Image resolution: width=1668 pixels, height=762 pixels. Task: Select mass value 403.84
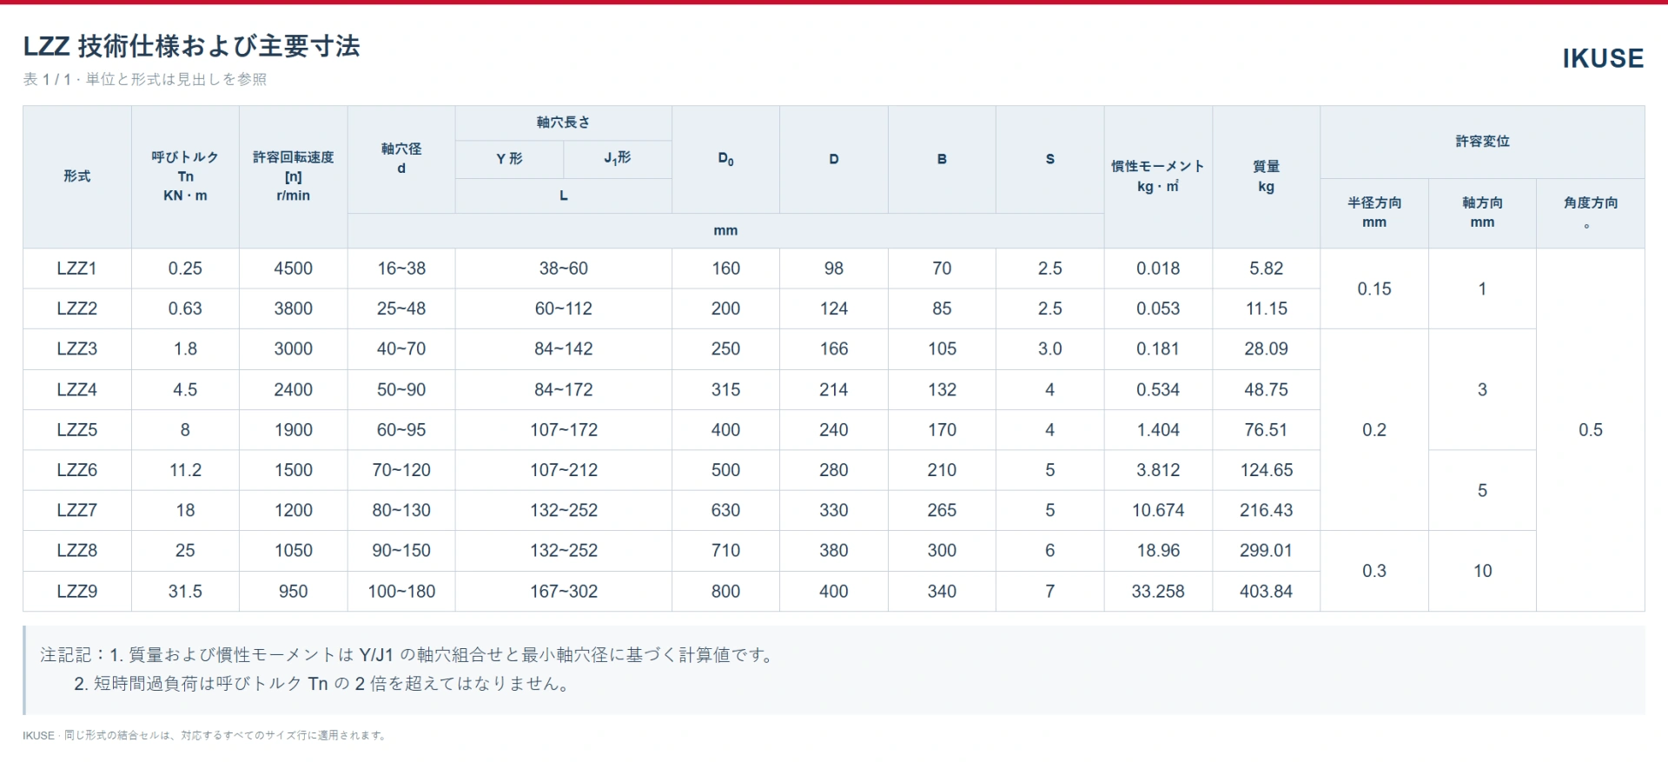(x=1267, y=592)
